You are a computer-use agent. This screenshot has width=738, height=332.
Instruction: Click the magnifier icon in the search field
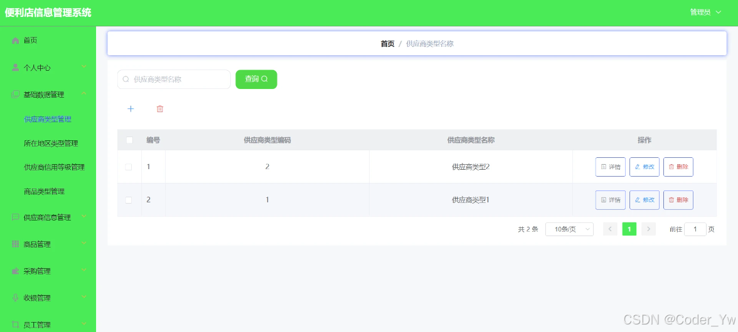(126, 80)
